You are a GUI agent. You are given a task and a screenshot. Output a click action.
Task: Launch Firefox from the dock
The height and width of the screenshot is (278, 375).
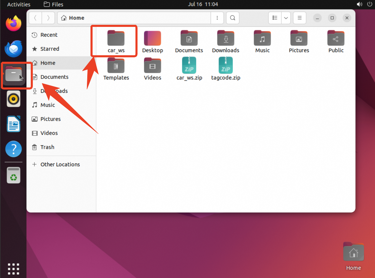(14, 23)
